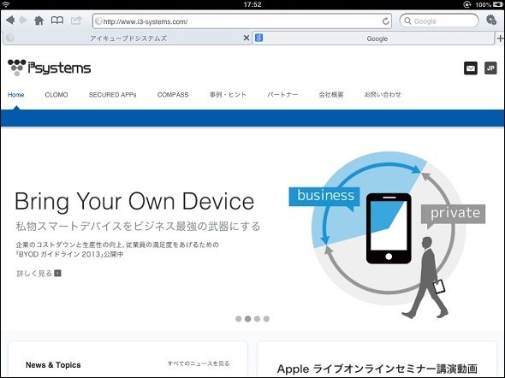The image size is (505, 378).
Task: Select the third carousel dot
Action: 257,319
